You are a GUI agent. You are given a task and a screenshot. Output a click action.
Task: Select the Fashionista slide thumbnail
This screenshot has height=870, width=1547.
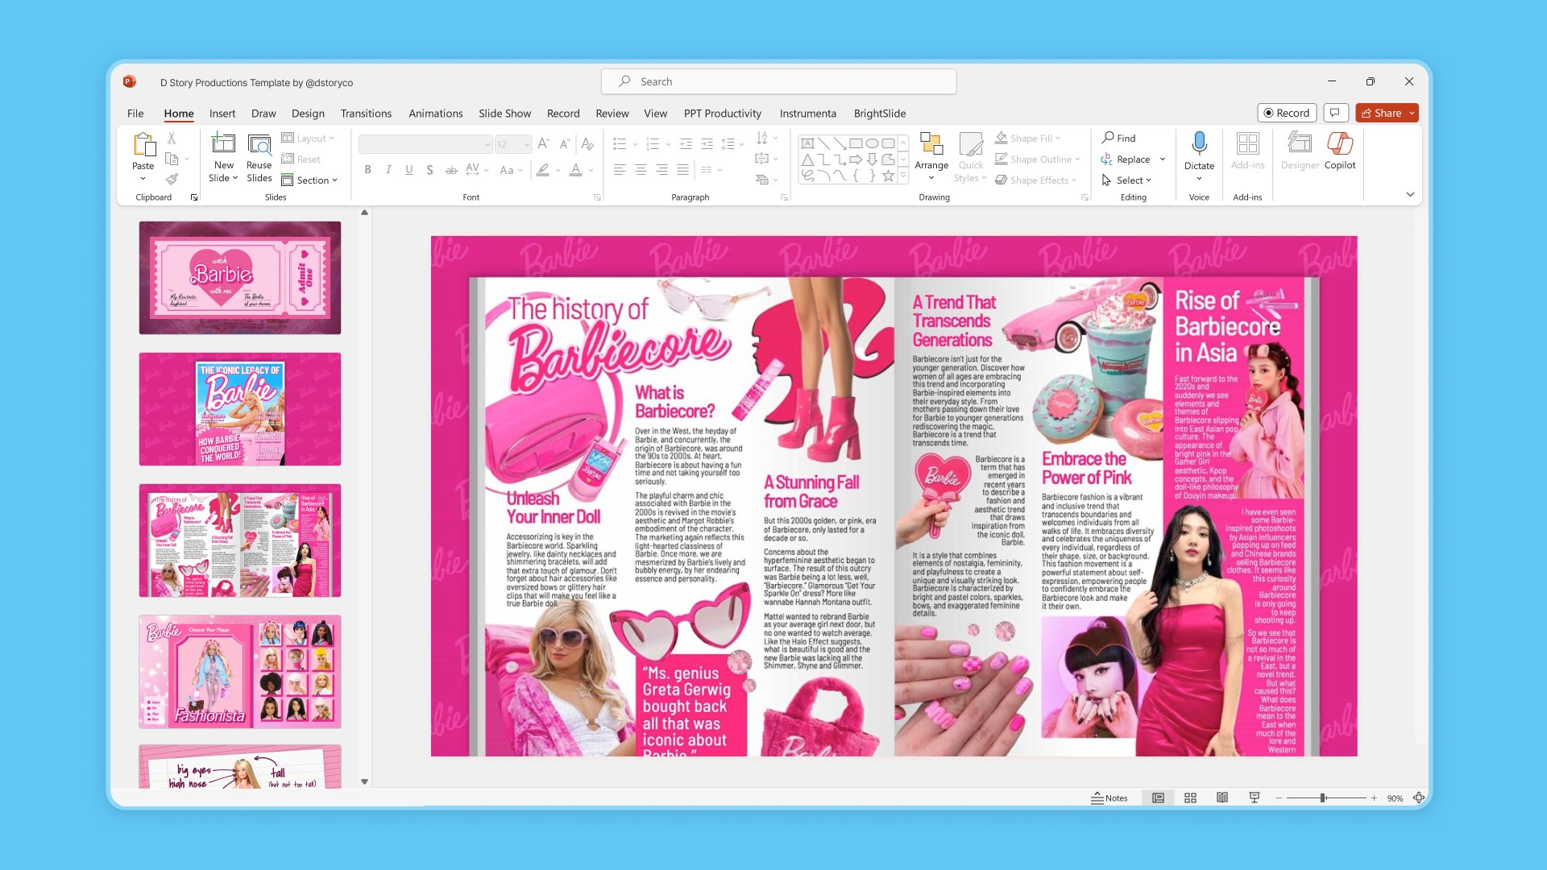(x=239, y=671)
